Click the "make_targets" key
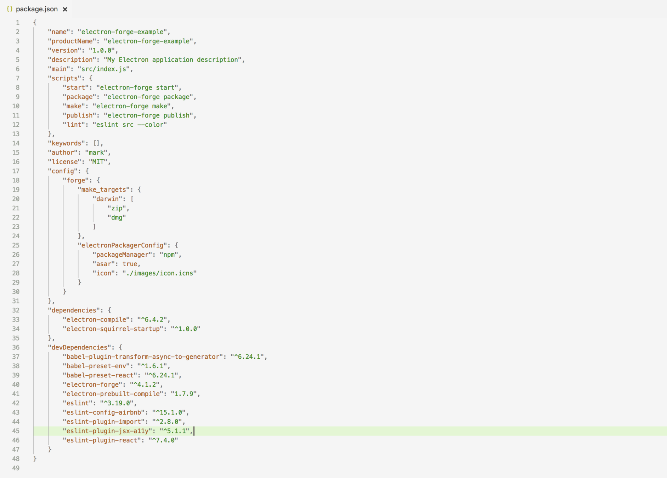Viewport: 667px width, 478px height. coord(104,189)
